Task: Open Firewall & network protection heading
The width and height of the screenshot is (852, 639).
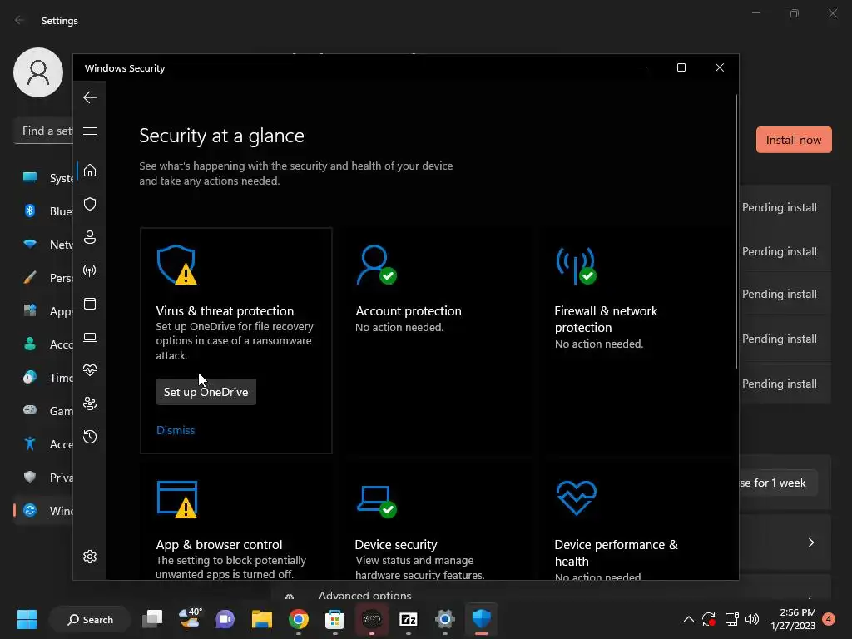Action: point(606,319)
